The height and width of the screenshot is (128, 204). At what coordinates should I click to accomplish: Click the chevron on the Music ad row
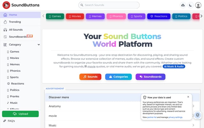click(x=193, y=125)
